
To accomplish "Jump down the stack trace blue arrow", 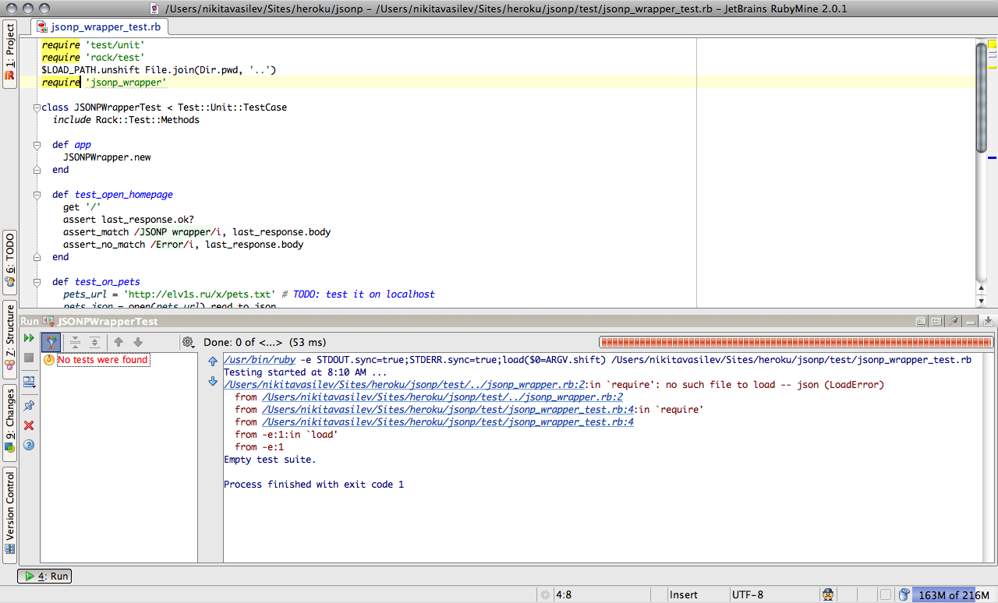I will (213, 381).
